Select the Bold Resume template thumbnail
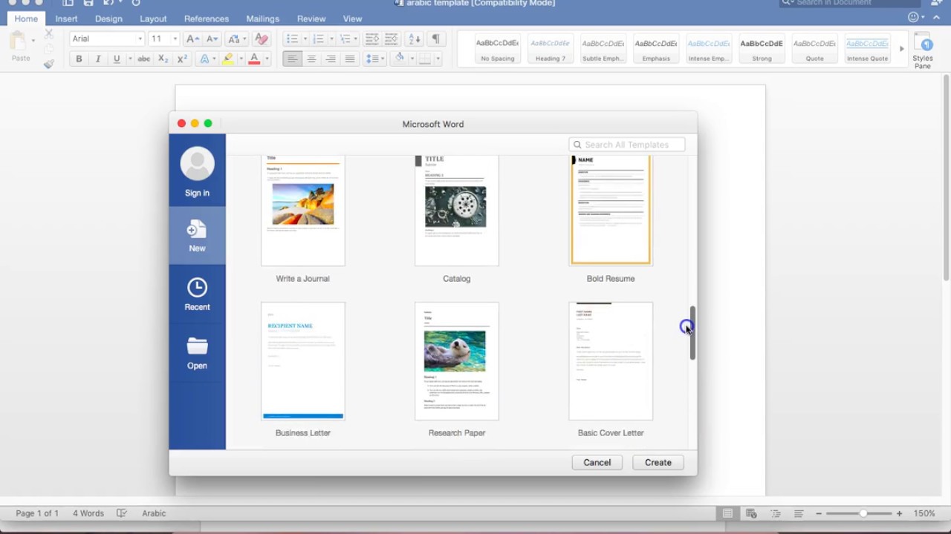951x534 pixels. [x=611, y=211]
